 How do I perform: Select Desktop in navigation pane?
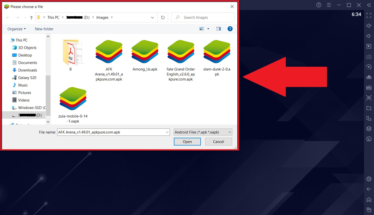[25, 55]
